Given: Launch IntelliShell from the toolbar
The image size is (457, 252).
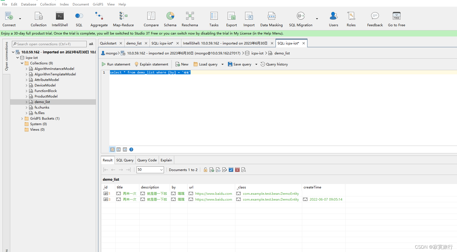Looking at the screenshot, I should click(60, 19).
